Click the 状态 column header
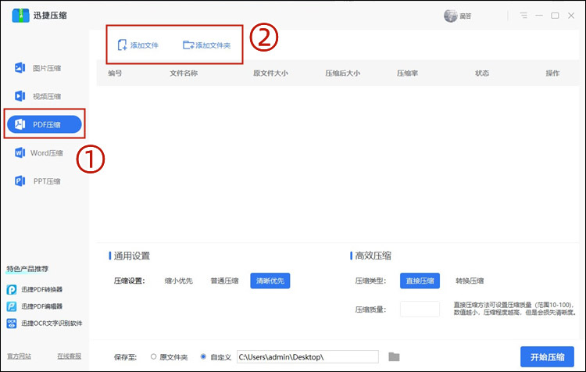Screen dimensions: 586x372 coord(482,73)
